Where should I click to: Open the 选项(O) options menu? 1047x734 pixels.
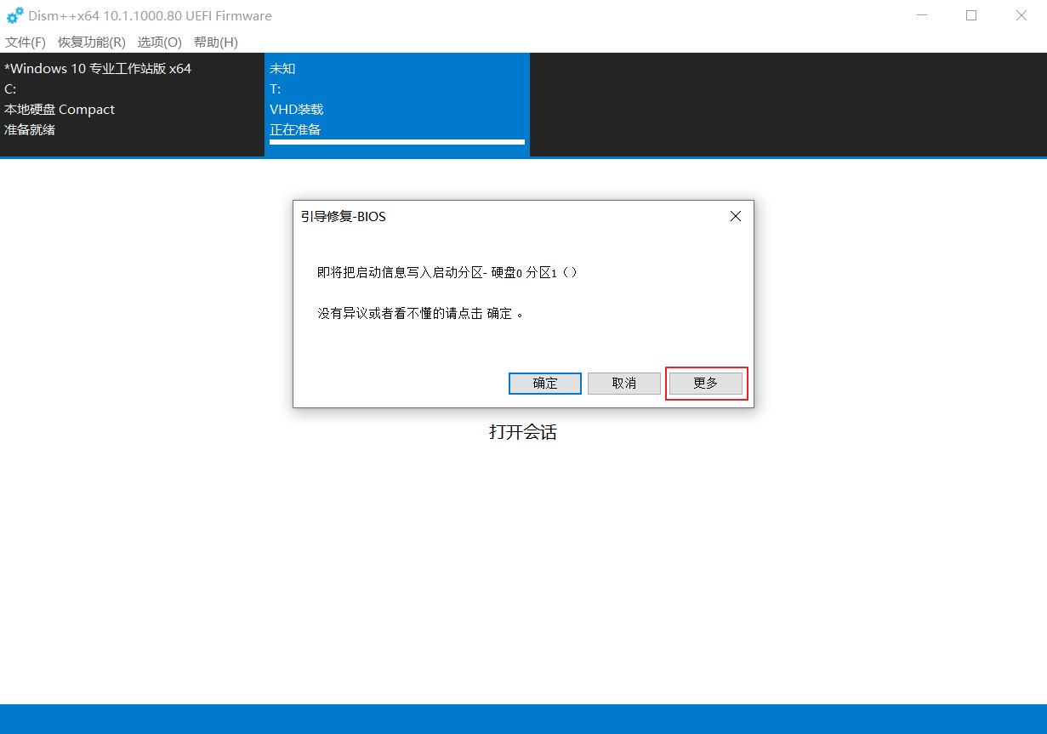(x=158, y=42)
